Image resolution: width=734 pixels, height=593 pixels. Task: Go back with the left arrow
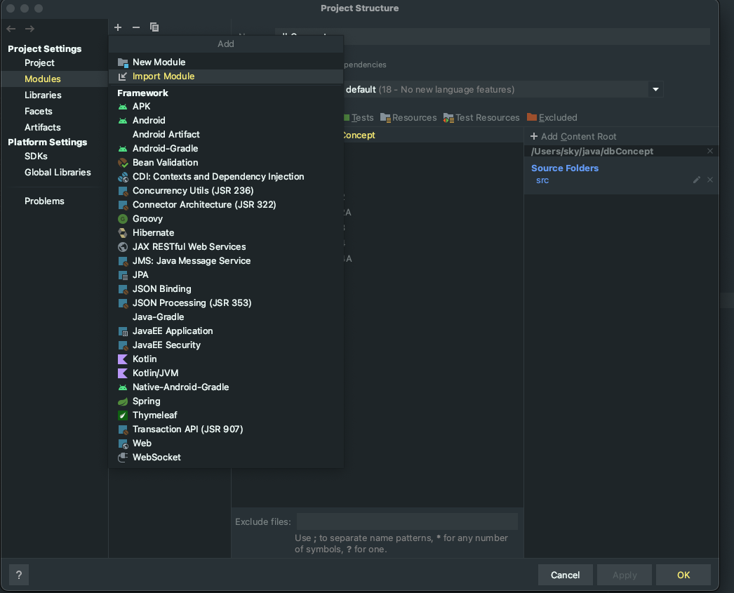coord(11,29)
